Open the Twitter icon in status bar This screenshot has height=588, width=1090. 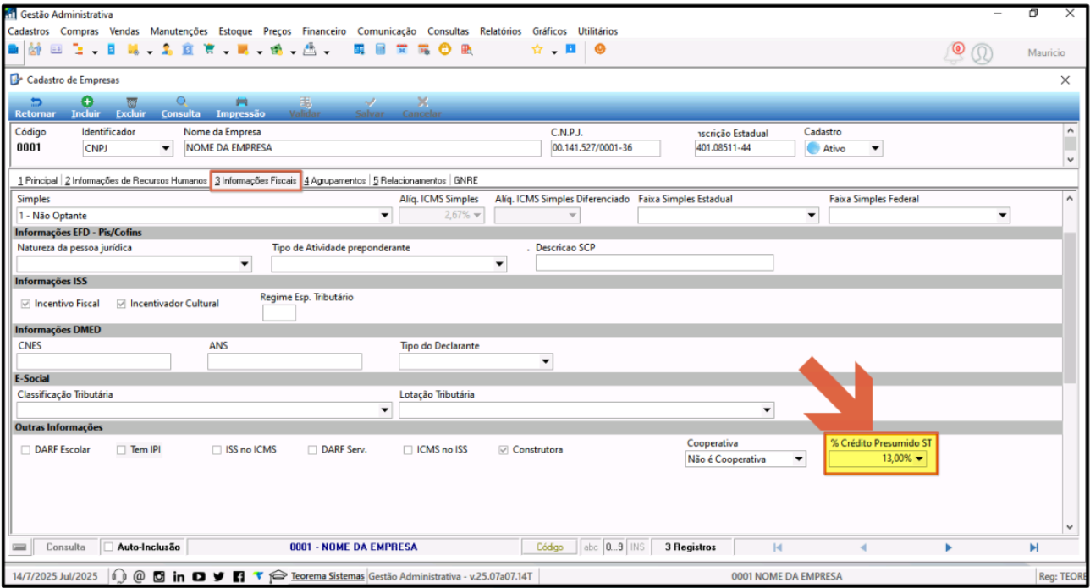tap(218, 576)
